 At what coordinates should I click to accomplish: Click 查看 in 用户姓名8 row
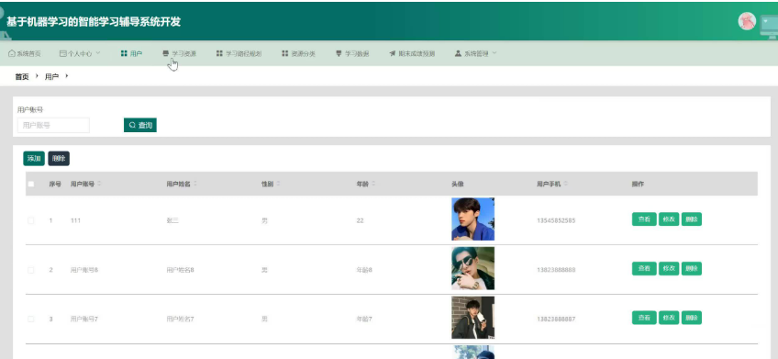[x=644, y=268]
